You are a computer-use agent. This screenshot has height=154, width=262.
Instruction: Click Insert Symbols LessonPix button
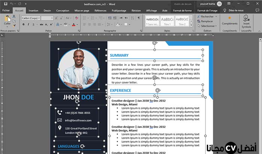click(x=246, y=21)
